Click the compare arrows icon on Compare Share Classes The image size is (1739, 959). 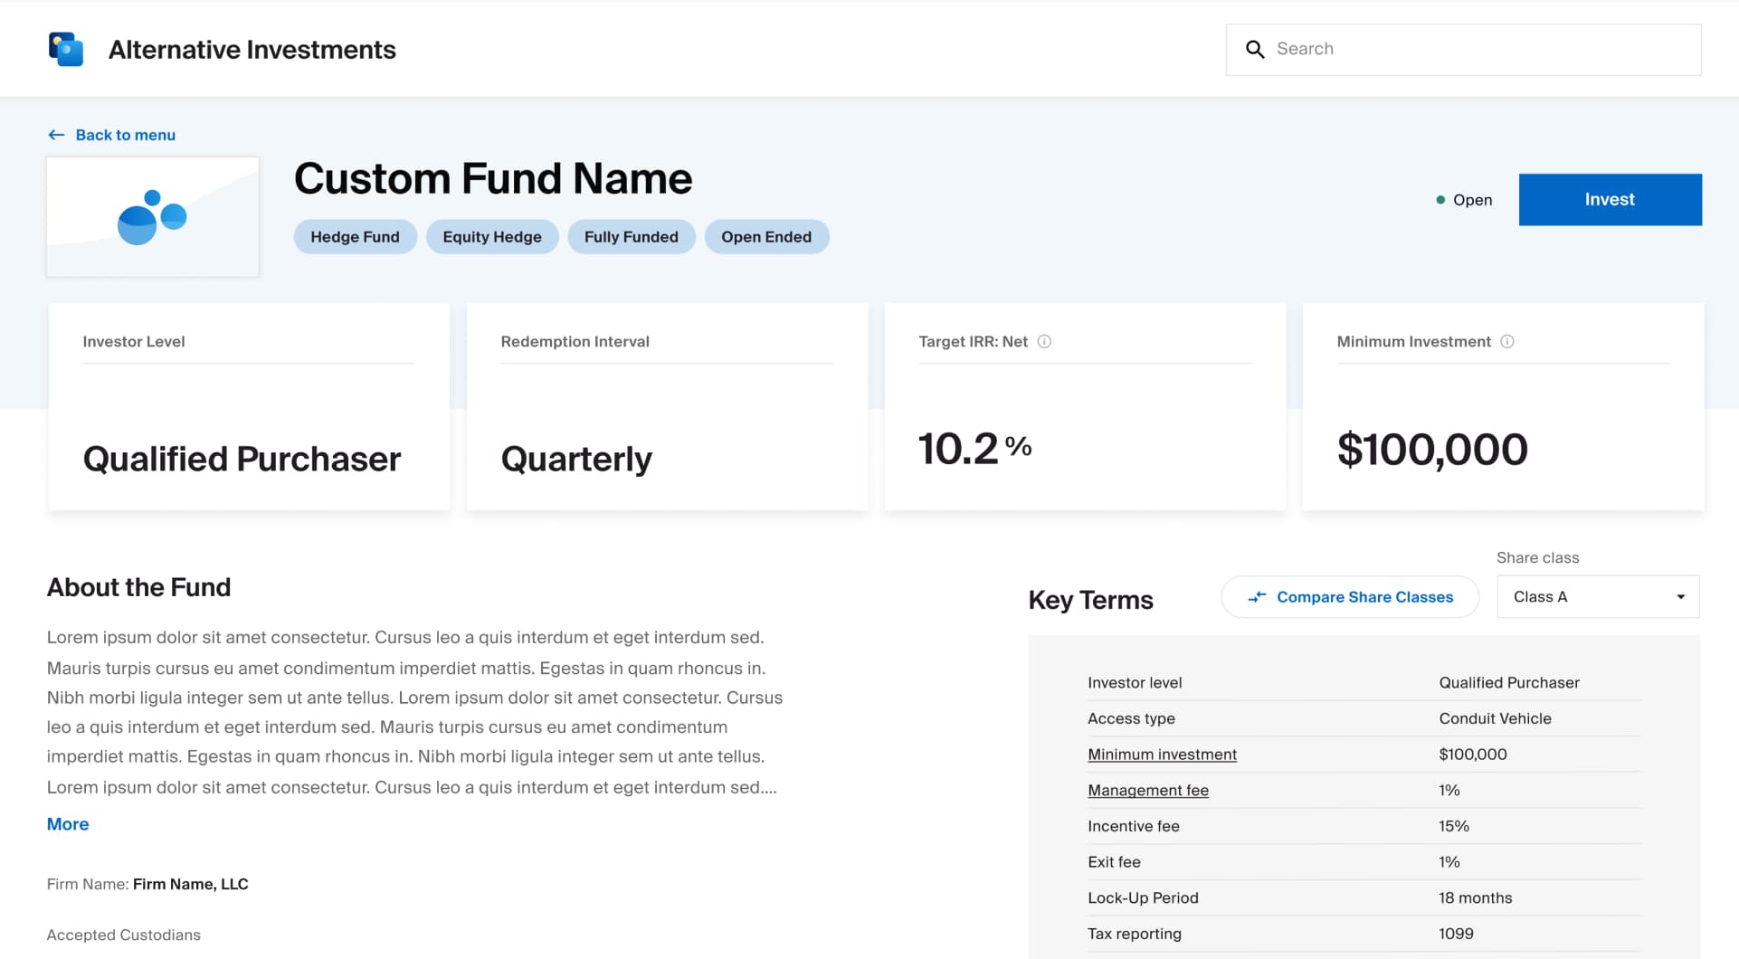pyautogui.click(x=1257, y=597)
